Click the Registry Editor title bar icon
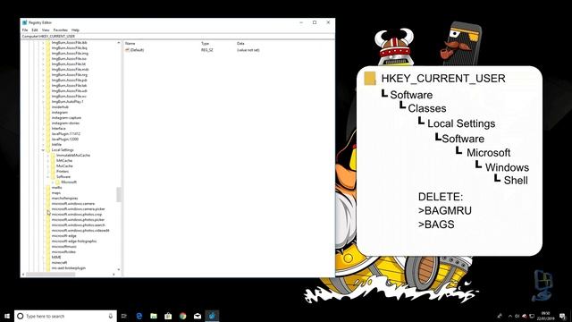 [24, 22]
